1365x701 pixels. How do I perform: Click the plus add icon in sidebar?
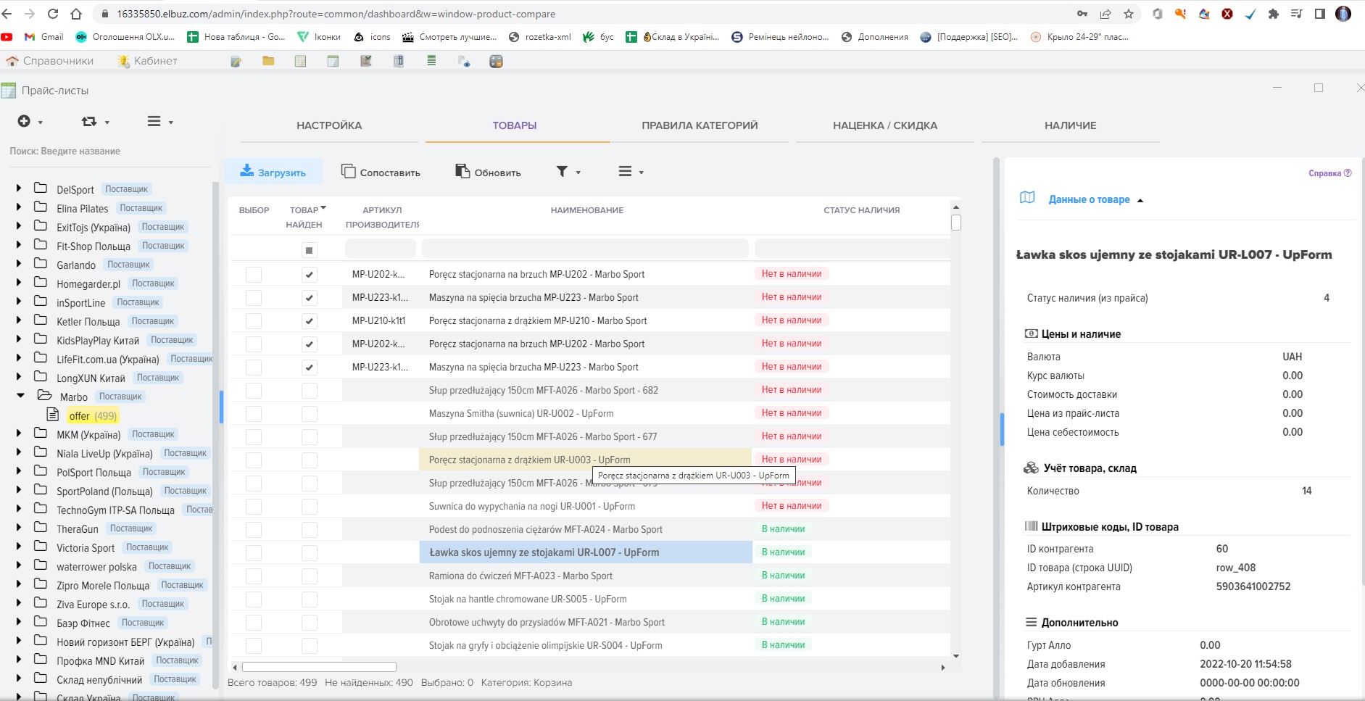pyautogui.click(x=24, y=121)
